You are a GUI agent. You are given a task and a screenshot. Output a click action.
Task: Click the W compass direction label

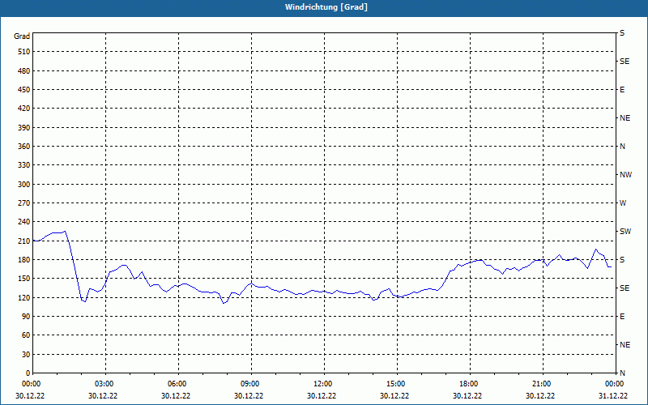(623, 203)
